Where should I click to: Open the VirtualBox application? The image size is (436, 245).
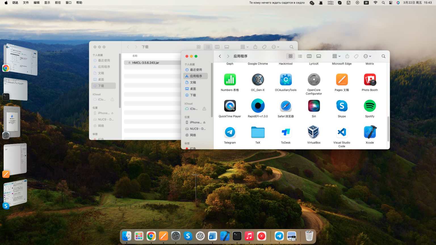(x=314, y=132)
